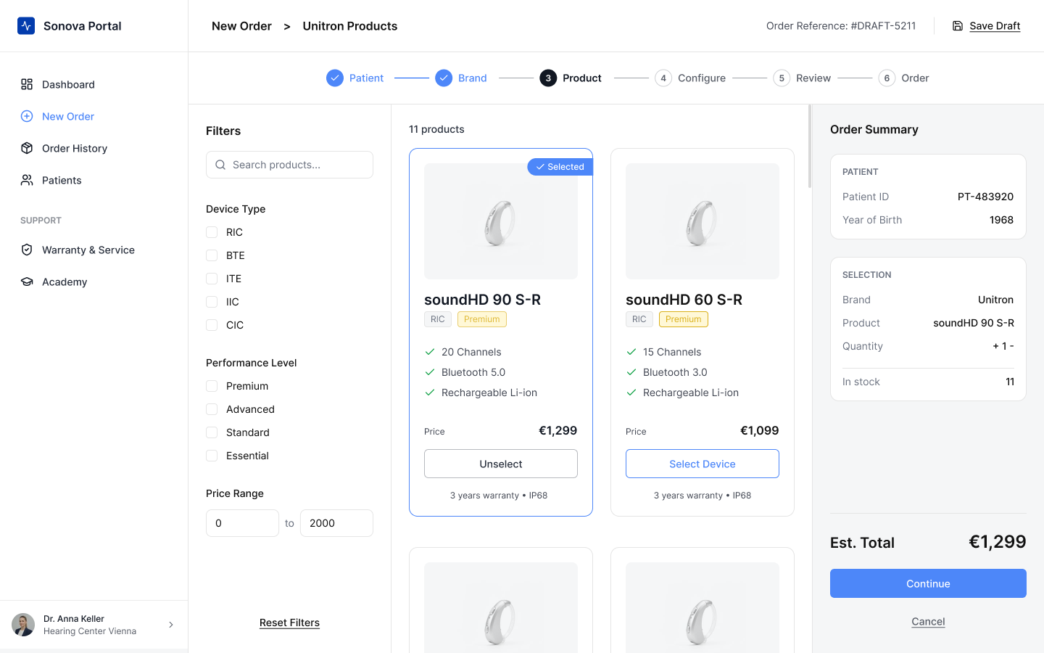This screenshot has height=653, width=1044.
Task: Click the step 3 Product circle
Action: (548, 78)
